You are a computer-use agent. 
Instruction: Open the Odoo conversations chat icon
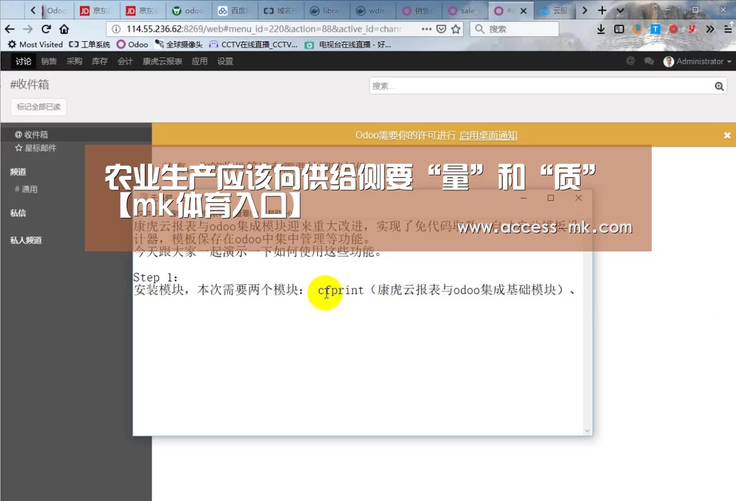pos(649,61)
